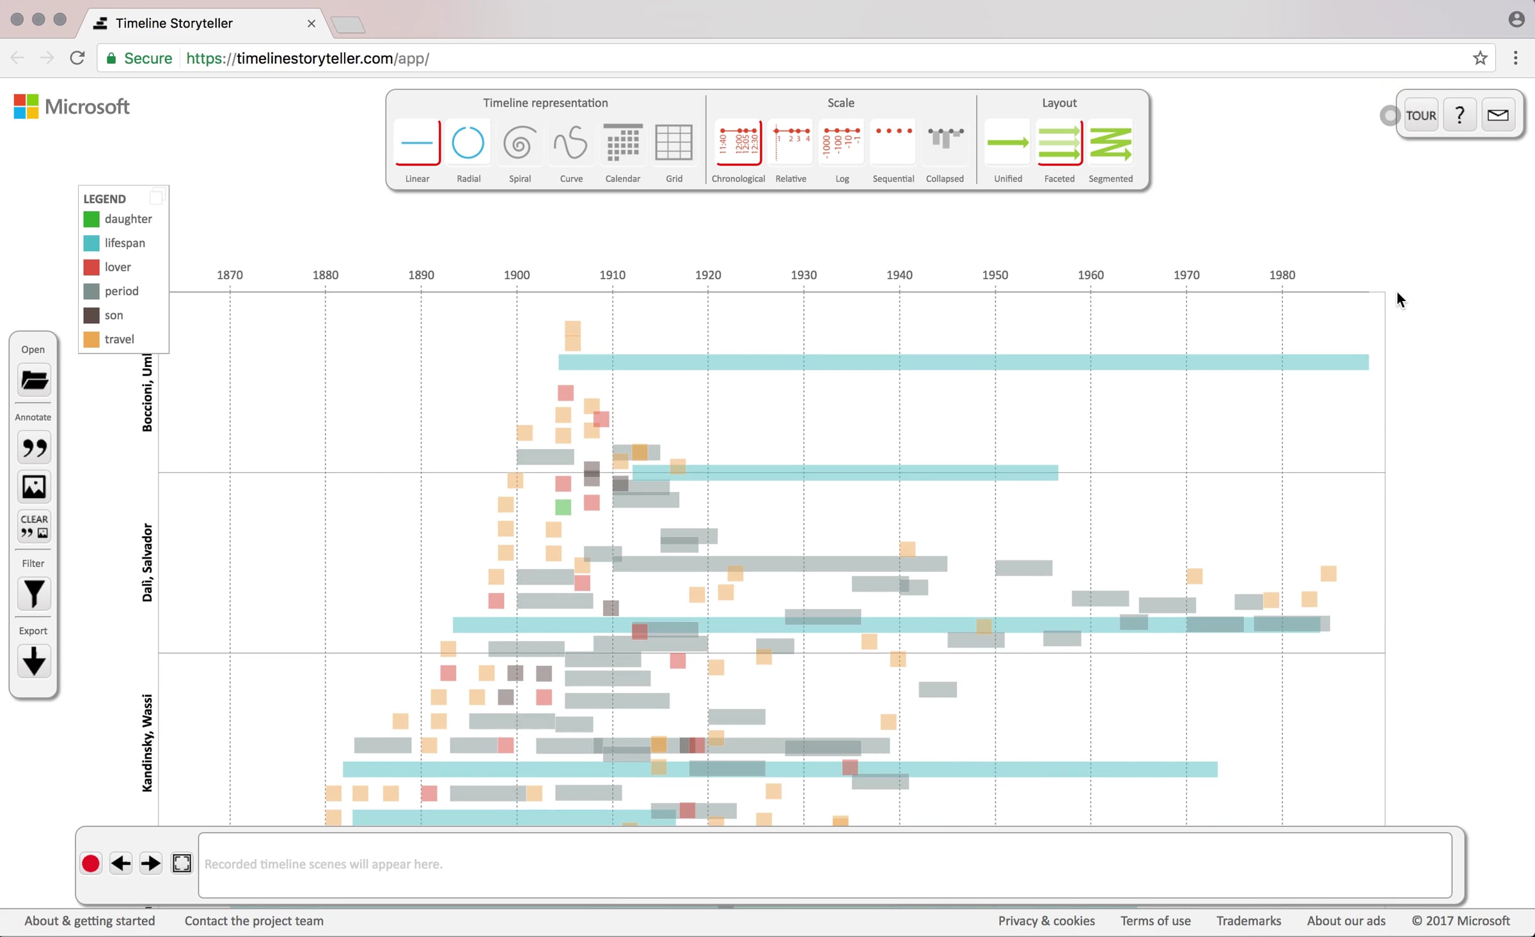Export the timeline with the down arrow

34,661
